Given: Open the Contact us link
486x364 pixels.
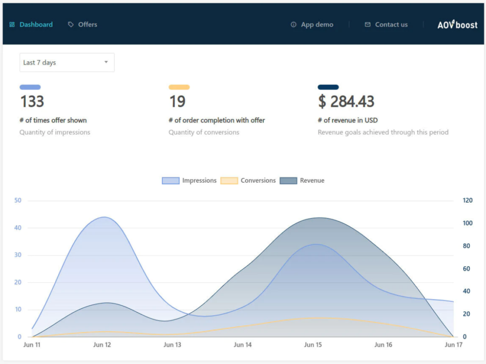Looking at the screenshot, I should 386,25.
